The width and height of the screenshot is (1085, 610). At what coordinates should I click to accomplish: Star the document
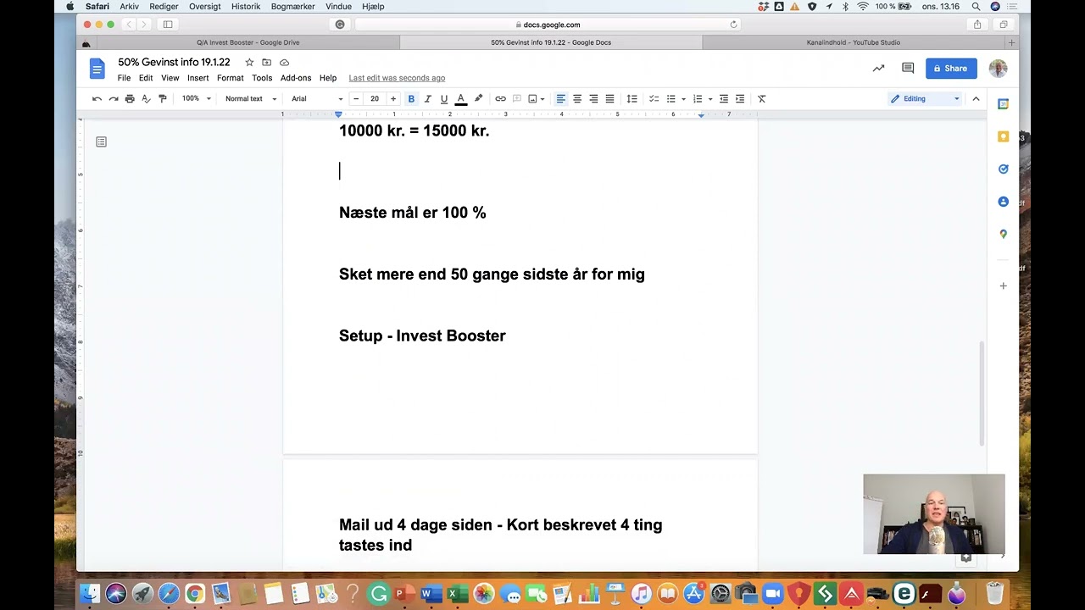249,63
